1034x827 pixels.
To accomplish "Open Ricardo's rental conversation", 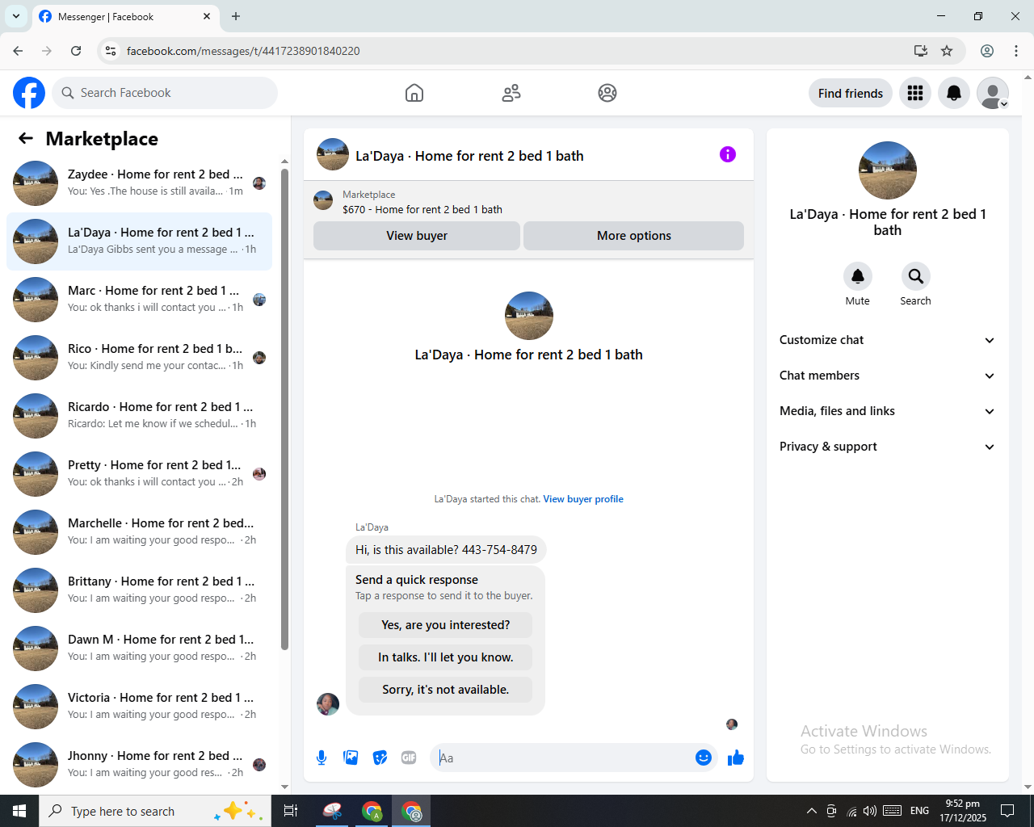I will tap(139, 416).
